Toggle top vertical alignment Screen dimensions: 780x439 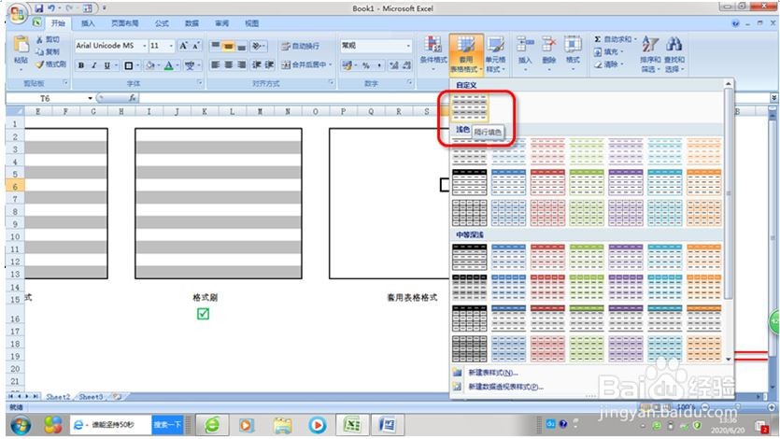coord(216,46)
